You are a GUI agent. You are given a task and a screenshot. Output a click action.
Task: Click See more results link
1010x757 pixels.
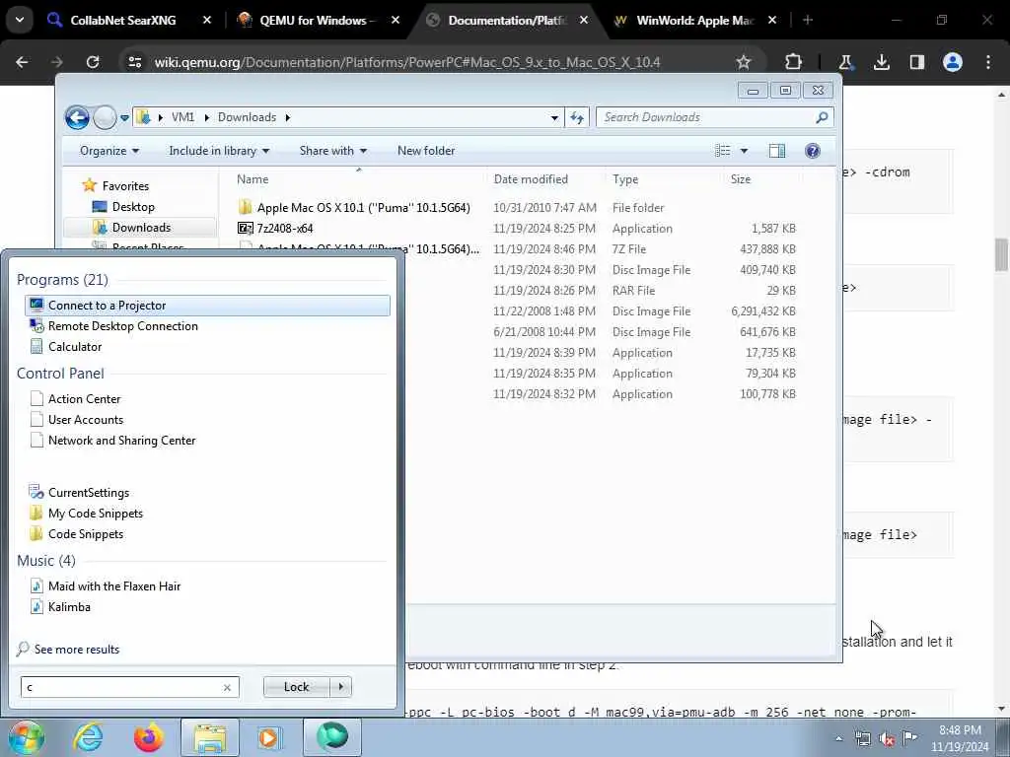click(77, 649)
